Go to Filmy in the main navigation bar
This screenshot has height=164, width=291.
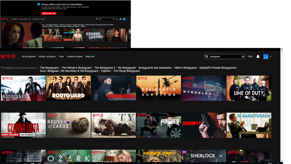click(x=61, y=57)
